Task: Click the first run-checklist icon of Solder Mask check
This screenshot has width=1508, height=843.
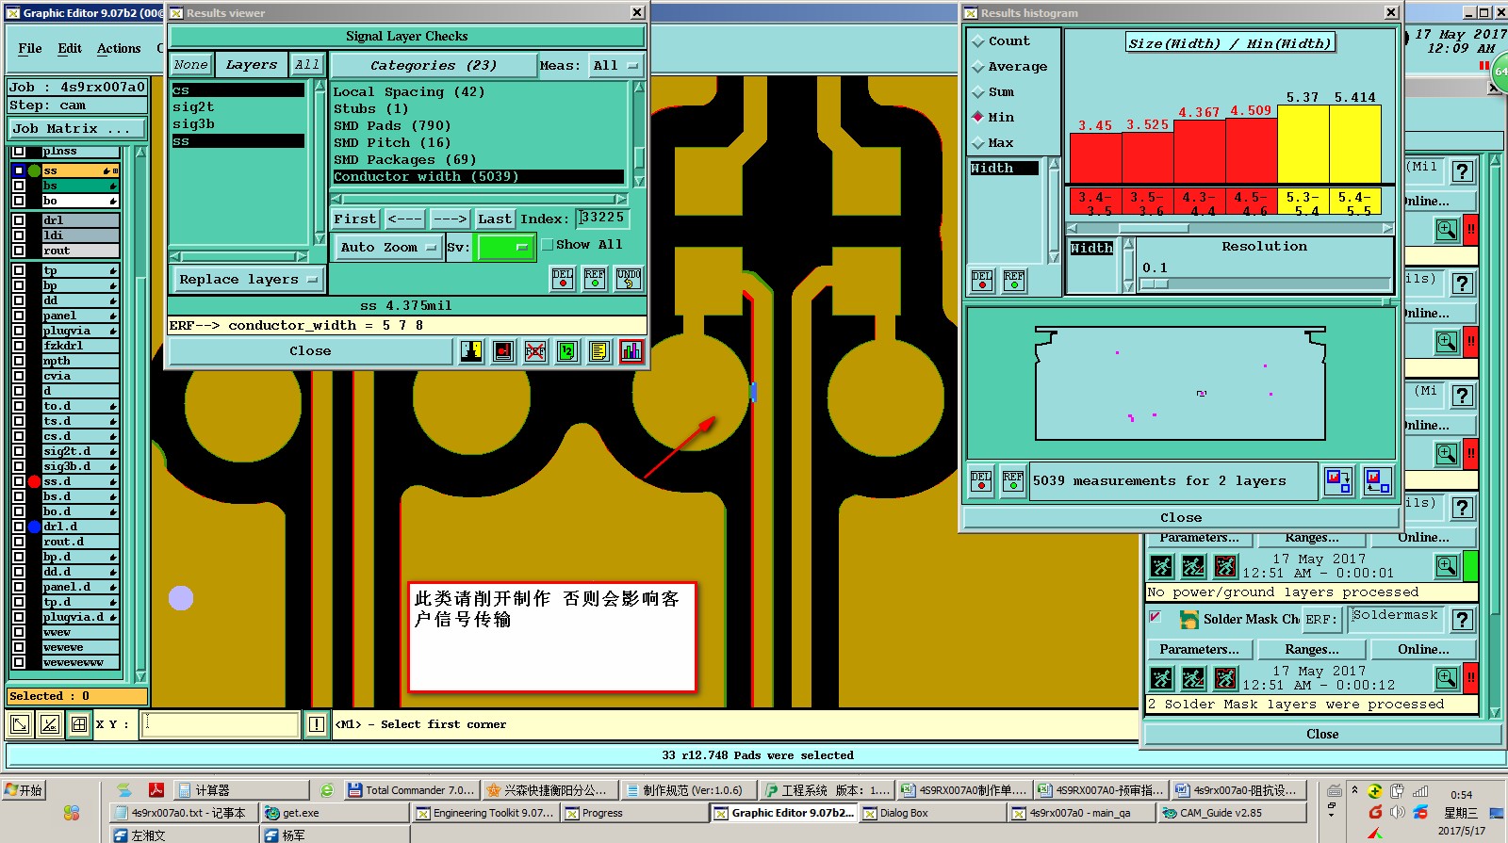Action: [x=1162, y=678]
